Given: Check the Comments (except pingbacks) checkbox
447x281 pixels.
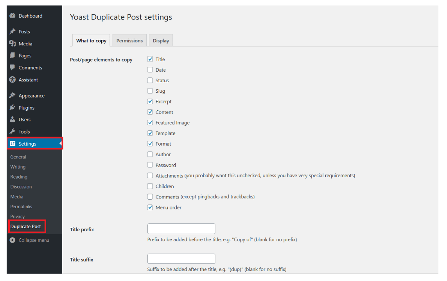Looking at the screenshot, I should click(x=150, y=196).
